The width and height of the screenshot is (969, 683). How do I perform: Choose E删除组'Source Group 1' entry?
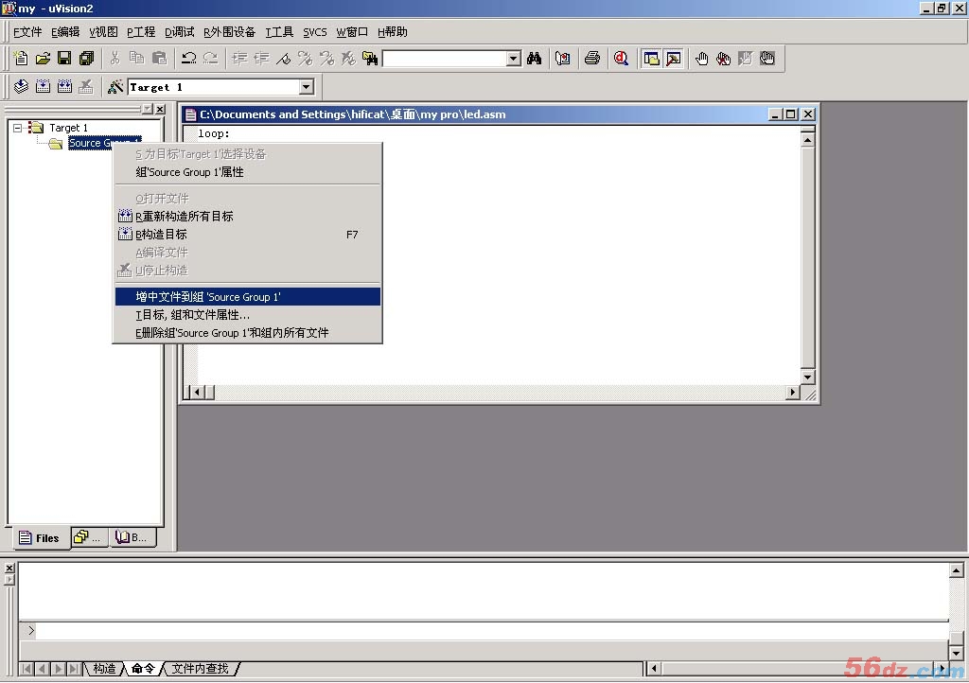coord(248,333)
